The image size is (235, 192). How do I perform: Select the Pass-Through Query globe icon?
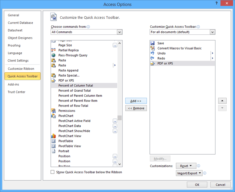tap(54, 55)
